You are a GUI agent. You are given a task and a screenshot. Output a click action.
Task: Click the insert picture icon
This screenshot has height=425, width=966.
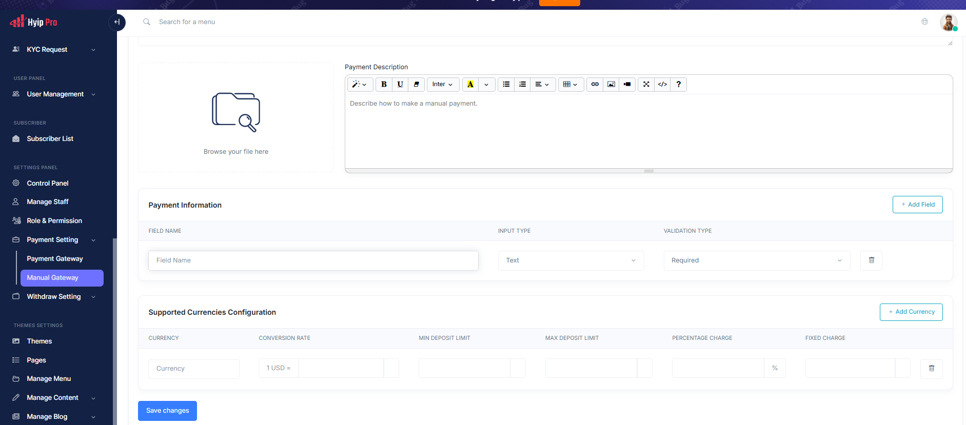click(x=611, y=85)
